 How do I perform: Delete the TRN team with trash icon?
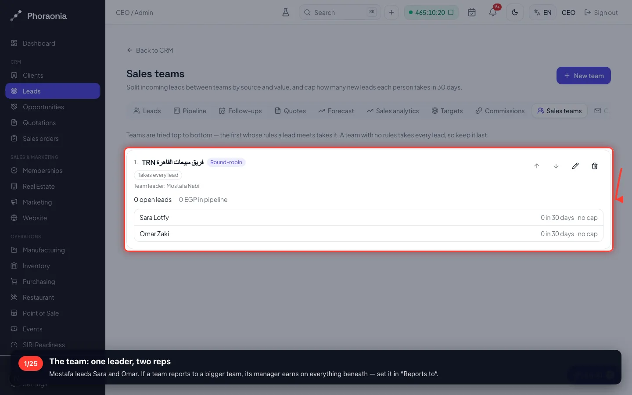point(595,166)
